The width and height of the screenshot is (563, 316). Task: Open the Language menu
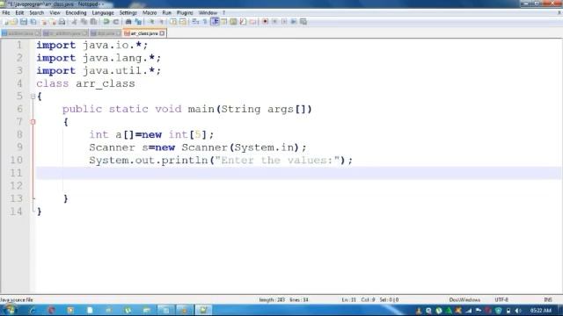(x=103, y=12)
